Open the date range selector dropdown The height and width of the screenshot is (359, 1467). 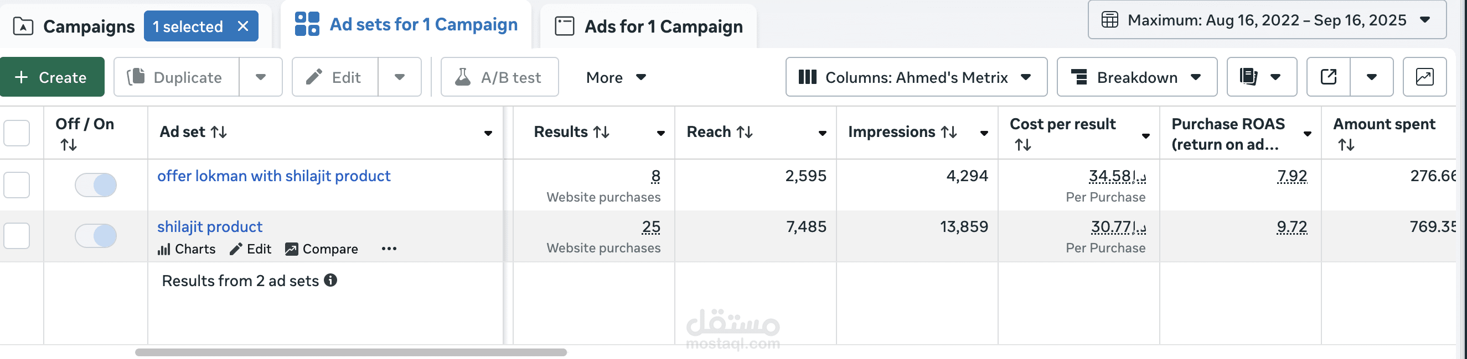pyautogui.click(x=1267, y=20)
